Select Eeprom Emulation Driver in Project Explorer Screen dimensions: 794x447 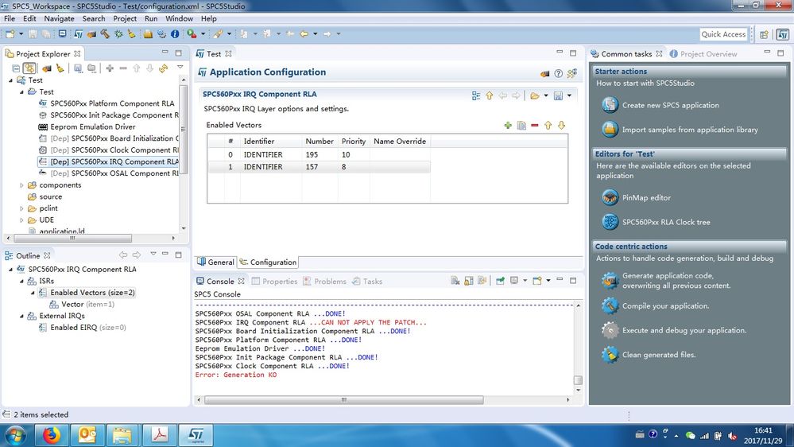coord(93,126)
